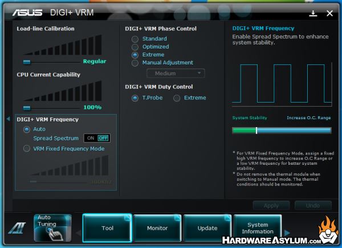
Task: Click the Load-line Calibration bar graph
Action: (x=62, y=45)
